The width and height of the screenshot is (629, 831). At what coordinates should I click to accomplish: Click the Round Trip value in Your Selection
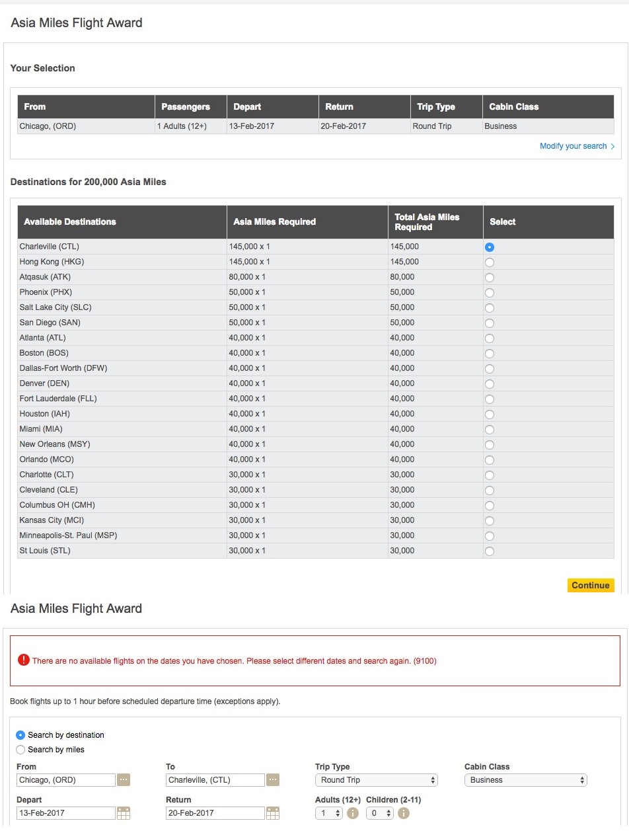coord(432,126)
